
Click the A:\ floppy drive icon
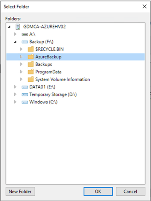coord(24,34)
